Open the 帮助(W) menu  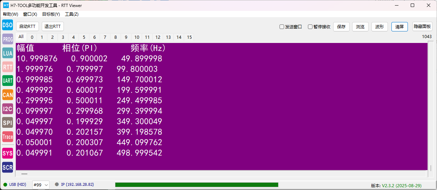point(11,14)
